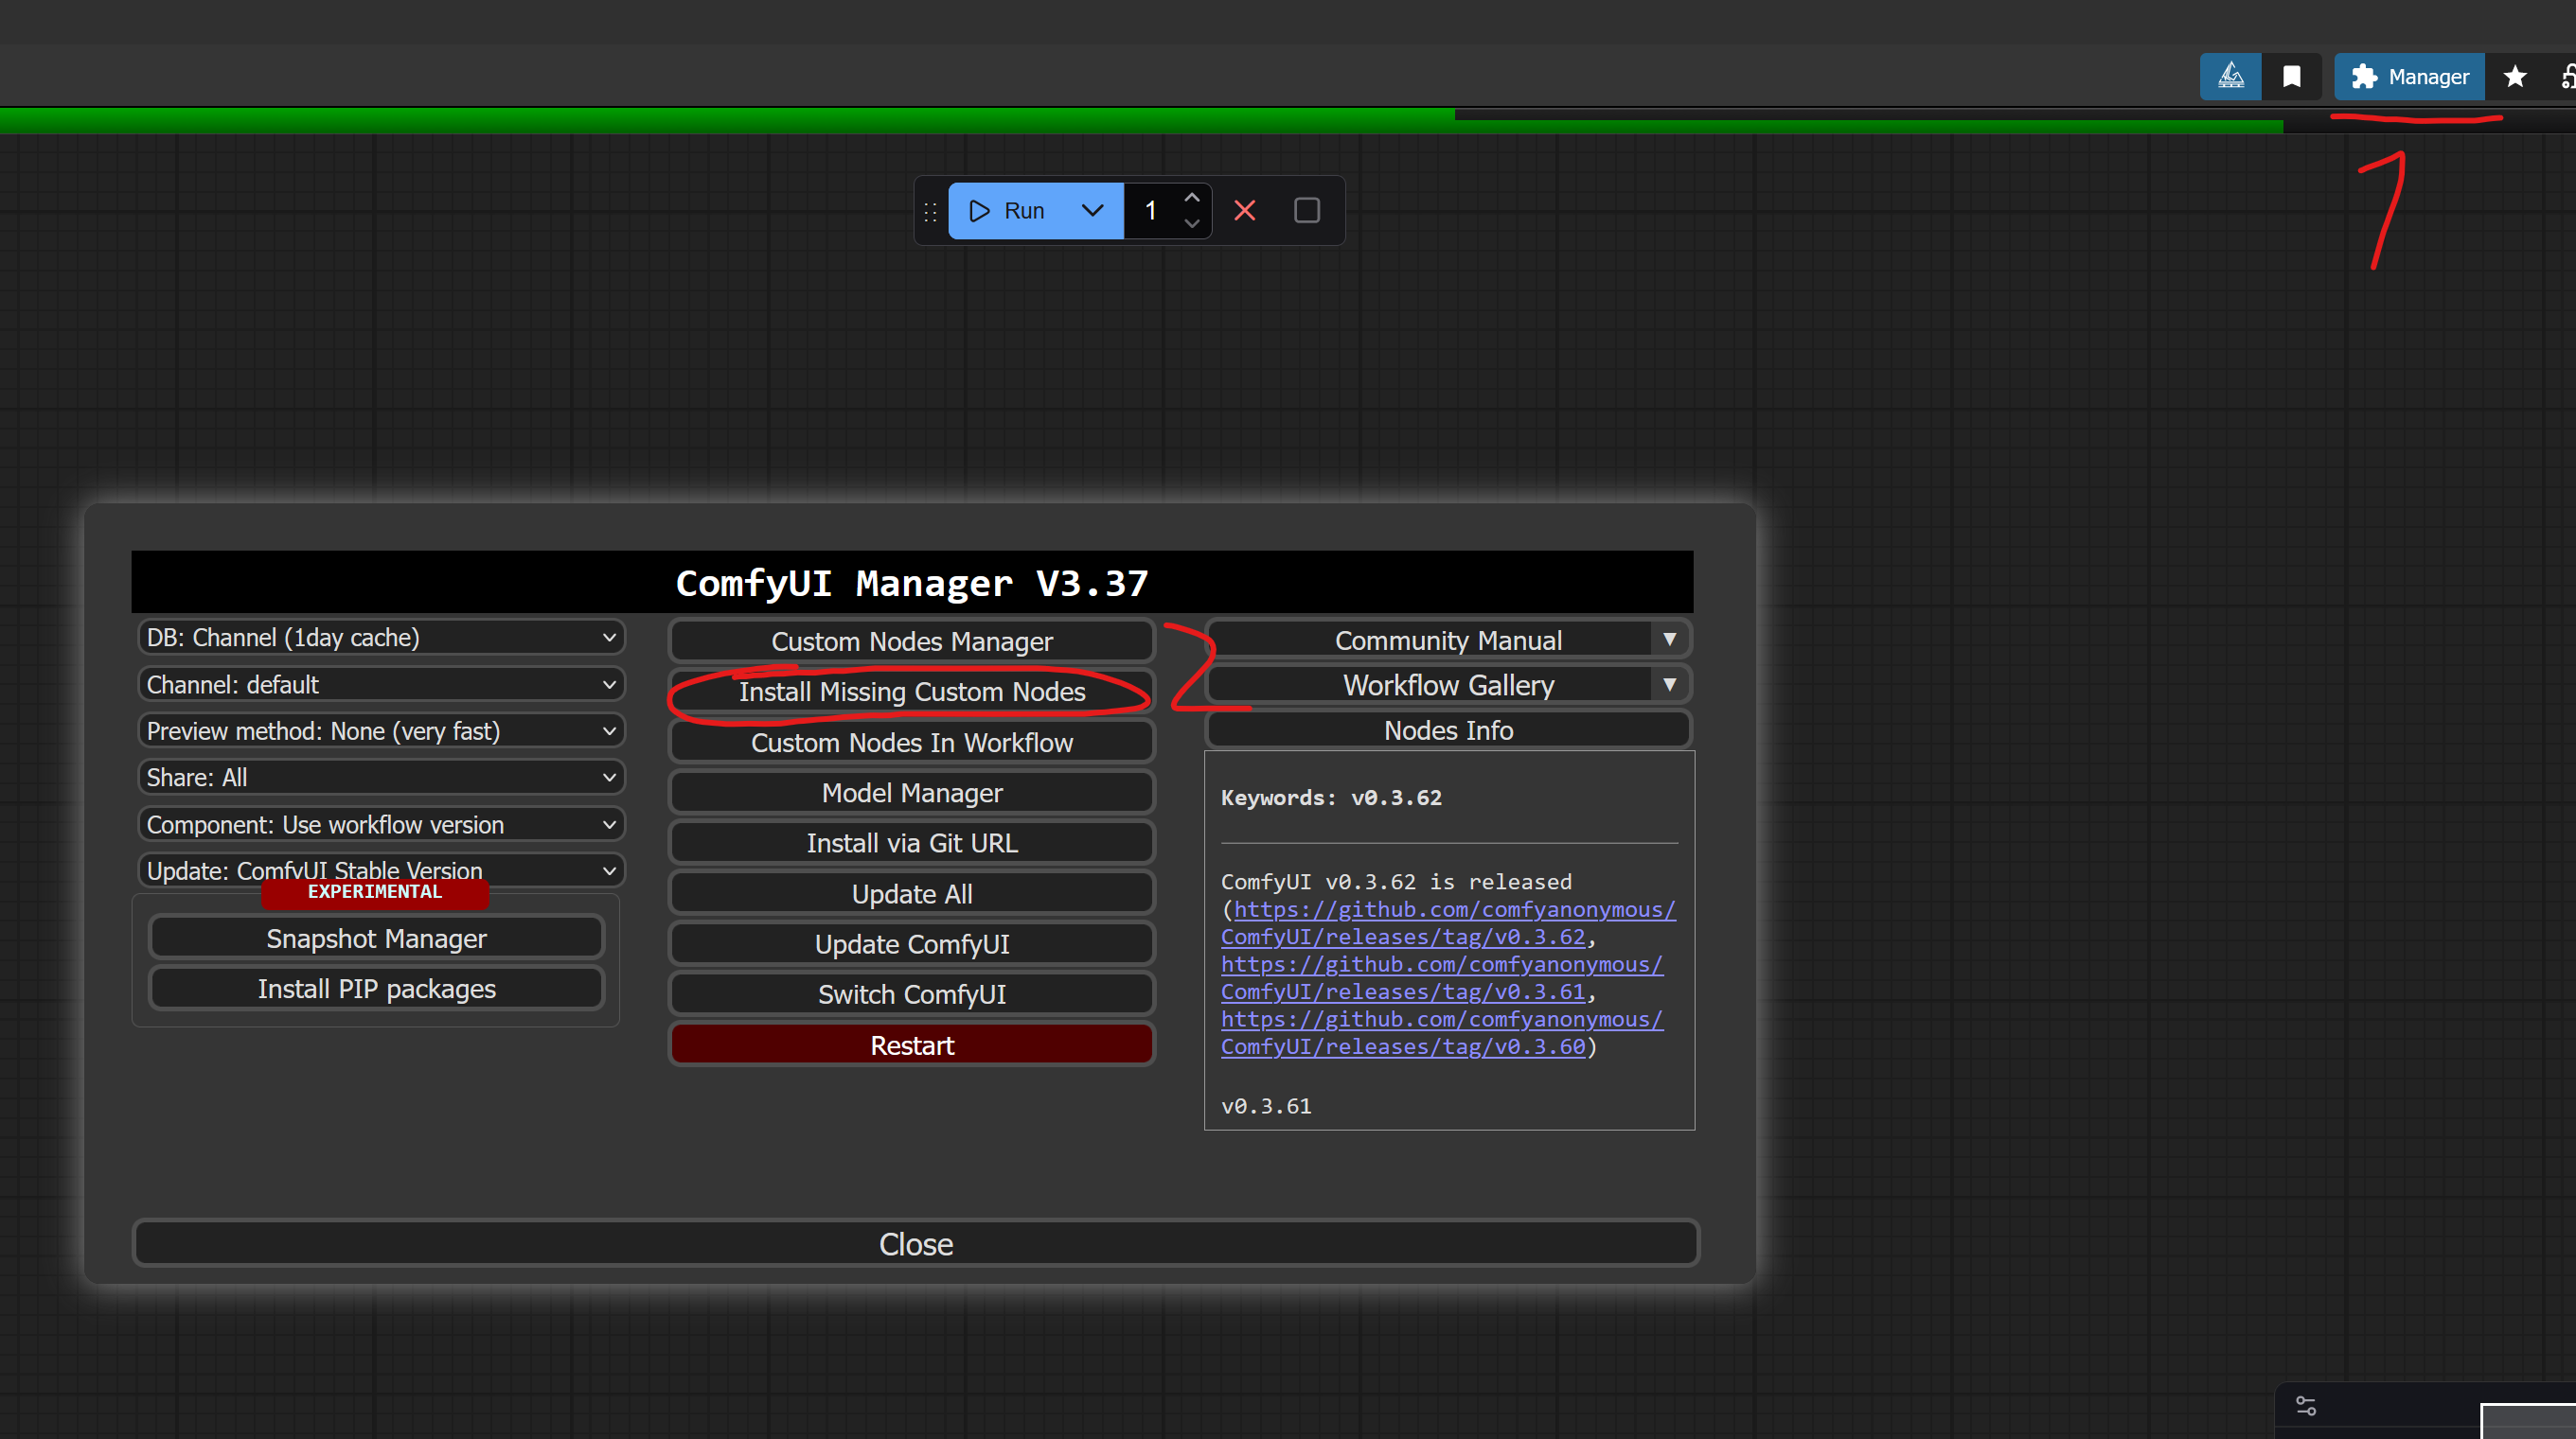Open the Snapshot Manager
Screen dimensions: 2576x1439
376,939
